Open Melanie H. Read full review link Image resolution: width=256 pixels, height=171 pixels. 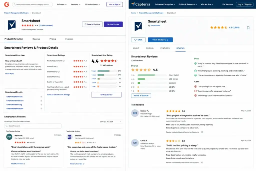tap(18, 164)
